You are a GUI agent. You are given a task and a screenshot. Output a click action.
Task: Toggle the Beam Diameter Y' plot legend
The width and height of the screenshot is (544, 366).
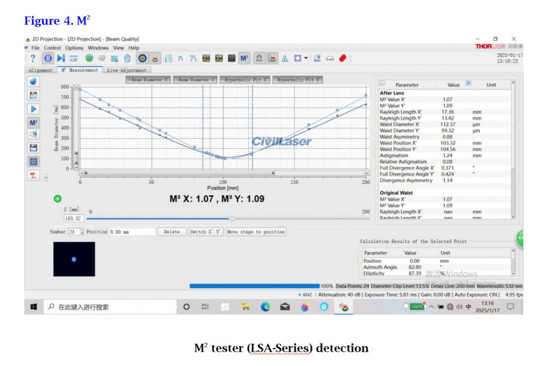(194, 80)
